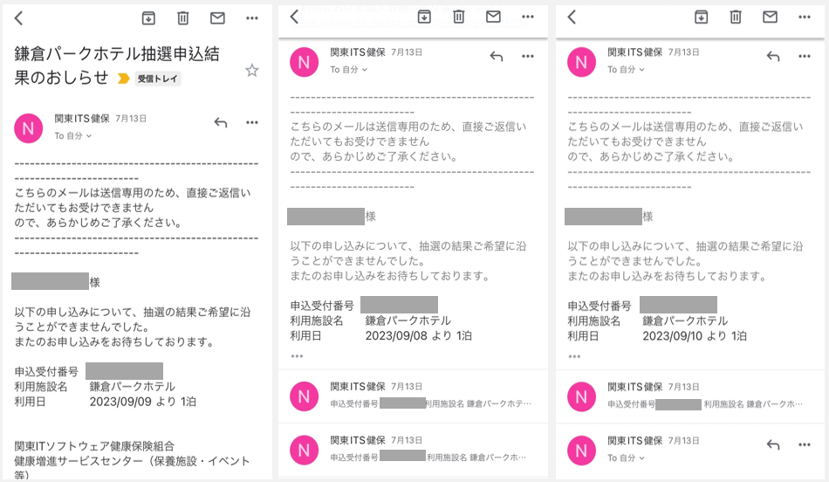Viewport: 829px width, 482px height.
Task: Expand 'To 自分' recipients in left-most email
Action: (73, 136)
